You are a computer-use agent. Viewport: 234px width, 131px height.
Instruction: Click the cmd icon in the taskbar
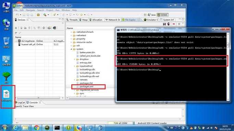[57, 128]
